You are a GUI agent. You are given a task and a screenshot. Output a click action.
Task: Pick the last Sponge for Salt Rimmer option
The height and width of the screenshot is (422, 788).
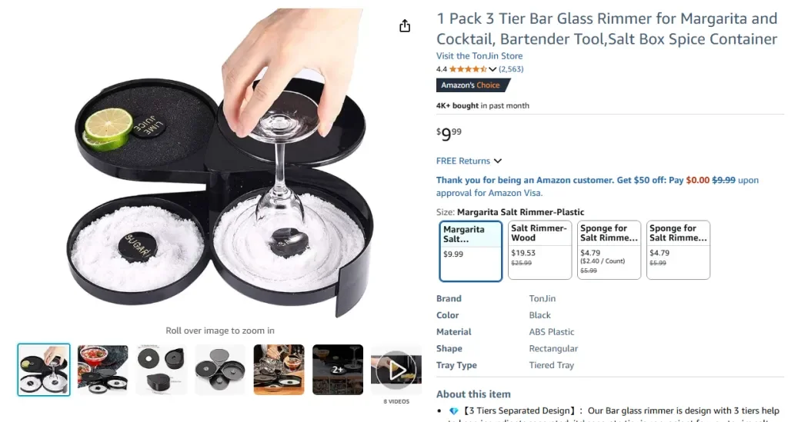(x=678, y=250)
